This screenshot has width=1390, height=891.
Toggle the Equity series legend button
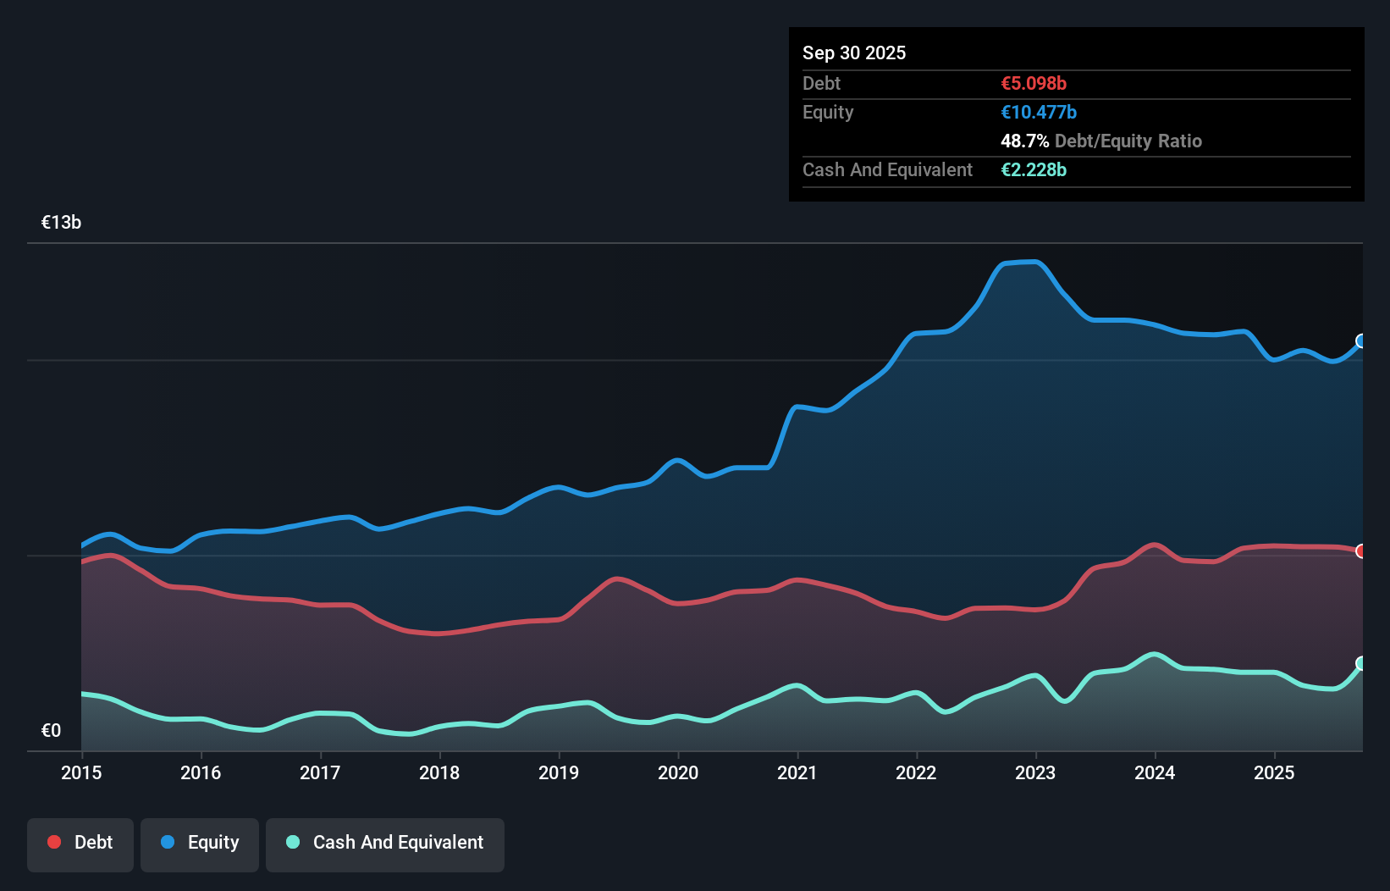[x=200, y=844]
